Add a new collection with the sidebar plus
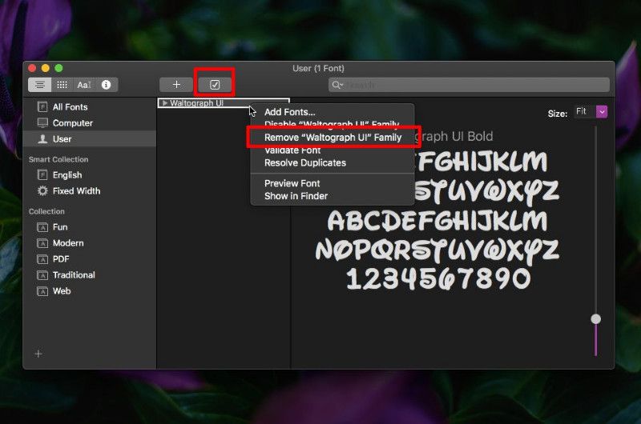This screenshot has width=641, height=424. click(38, 354)
